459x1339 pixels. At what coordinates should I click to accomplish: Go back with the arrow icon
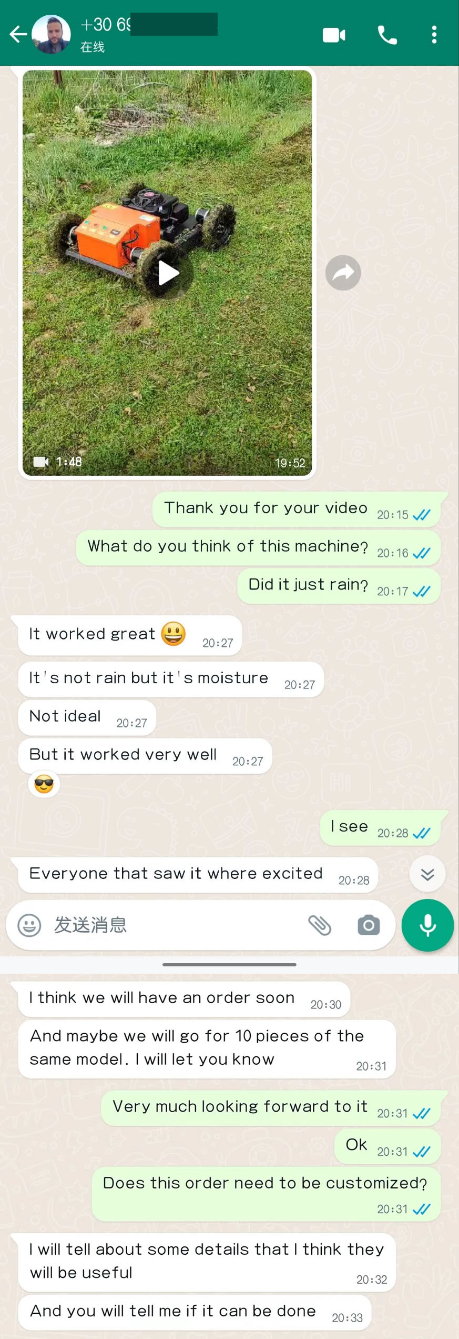point(18,35)
